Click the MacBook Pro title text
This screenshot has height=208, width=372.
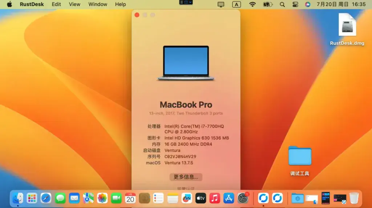pyautogui.click(x=186, y=105)
